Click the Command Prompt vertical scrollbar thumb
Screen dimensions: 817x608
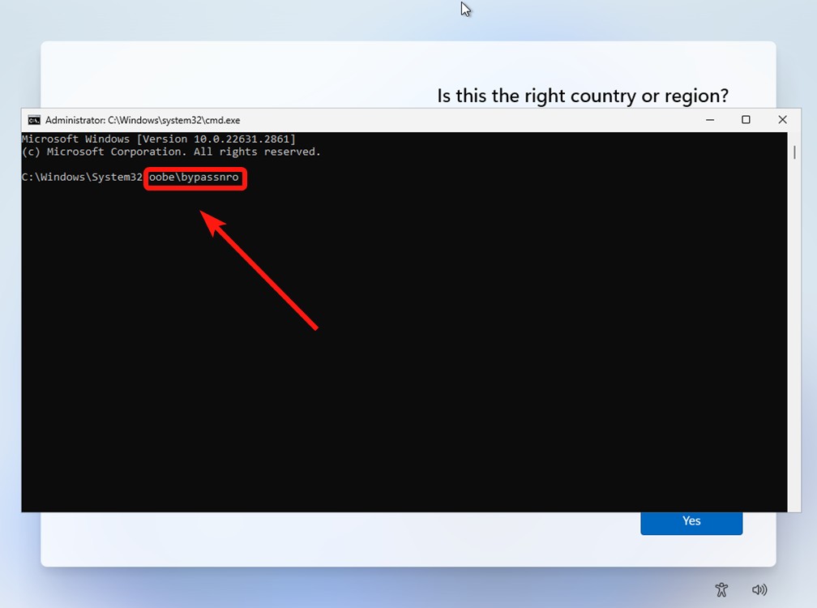[x=794, y=152]
